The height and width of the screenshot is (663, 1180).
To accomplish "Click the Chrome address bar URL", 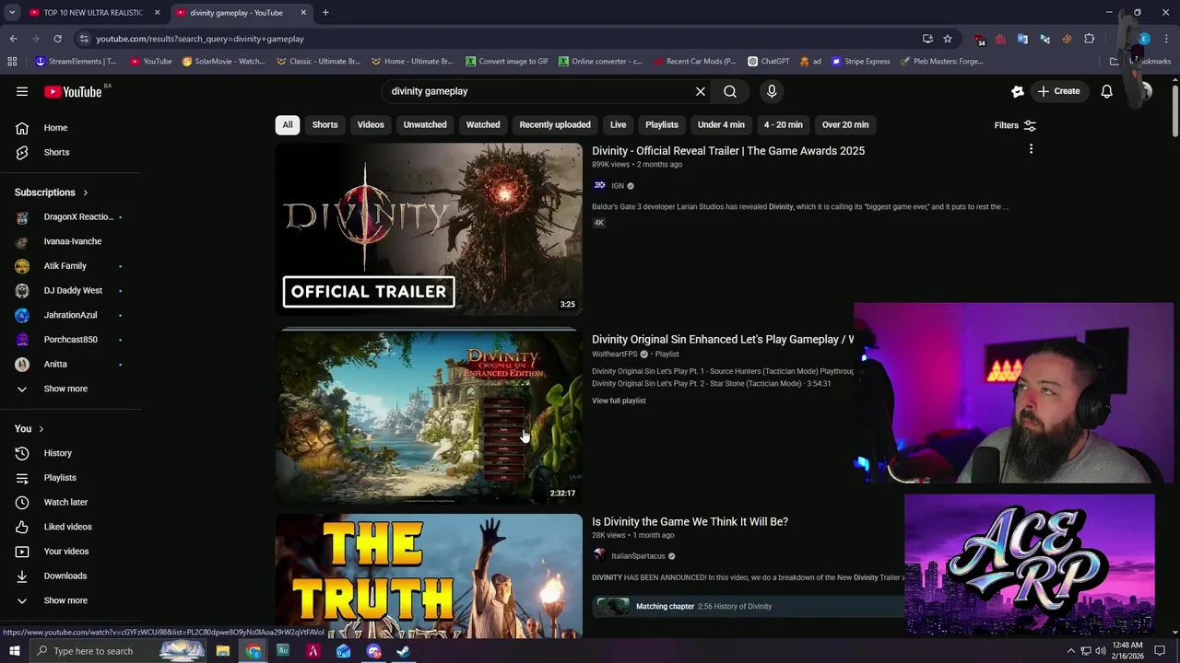I will tap(200, 39).
